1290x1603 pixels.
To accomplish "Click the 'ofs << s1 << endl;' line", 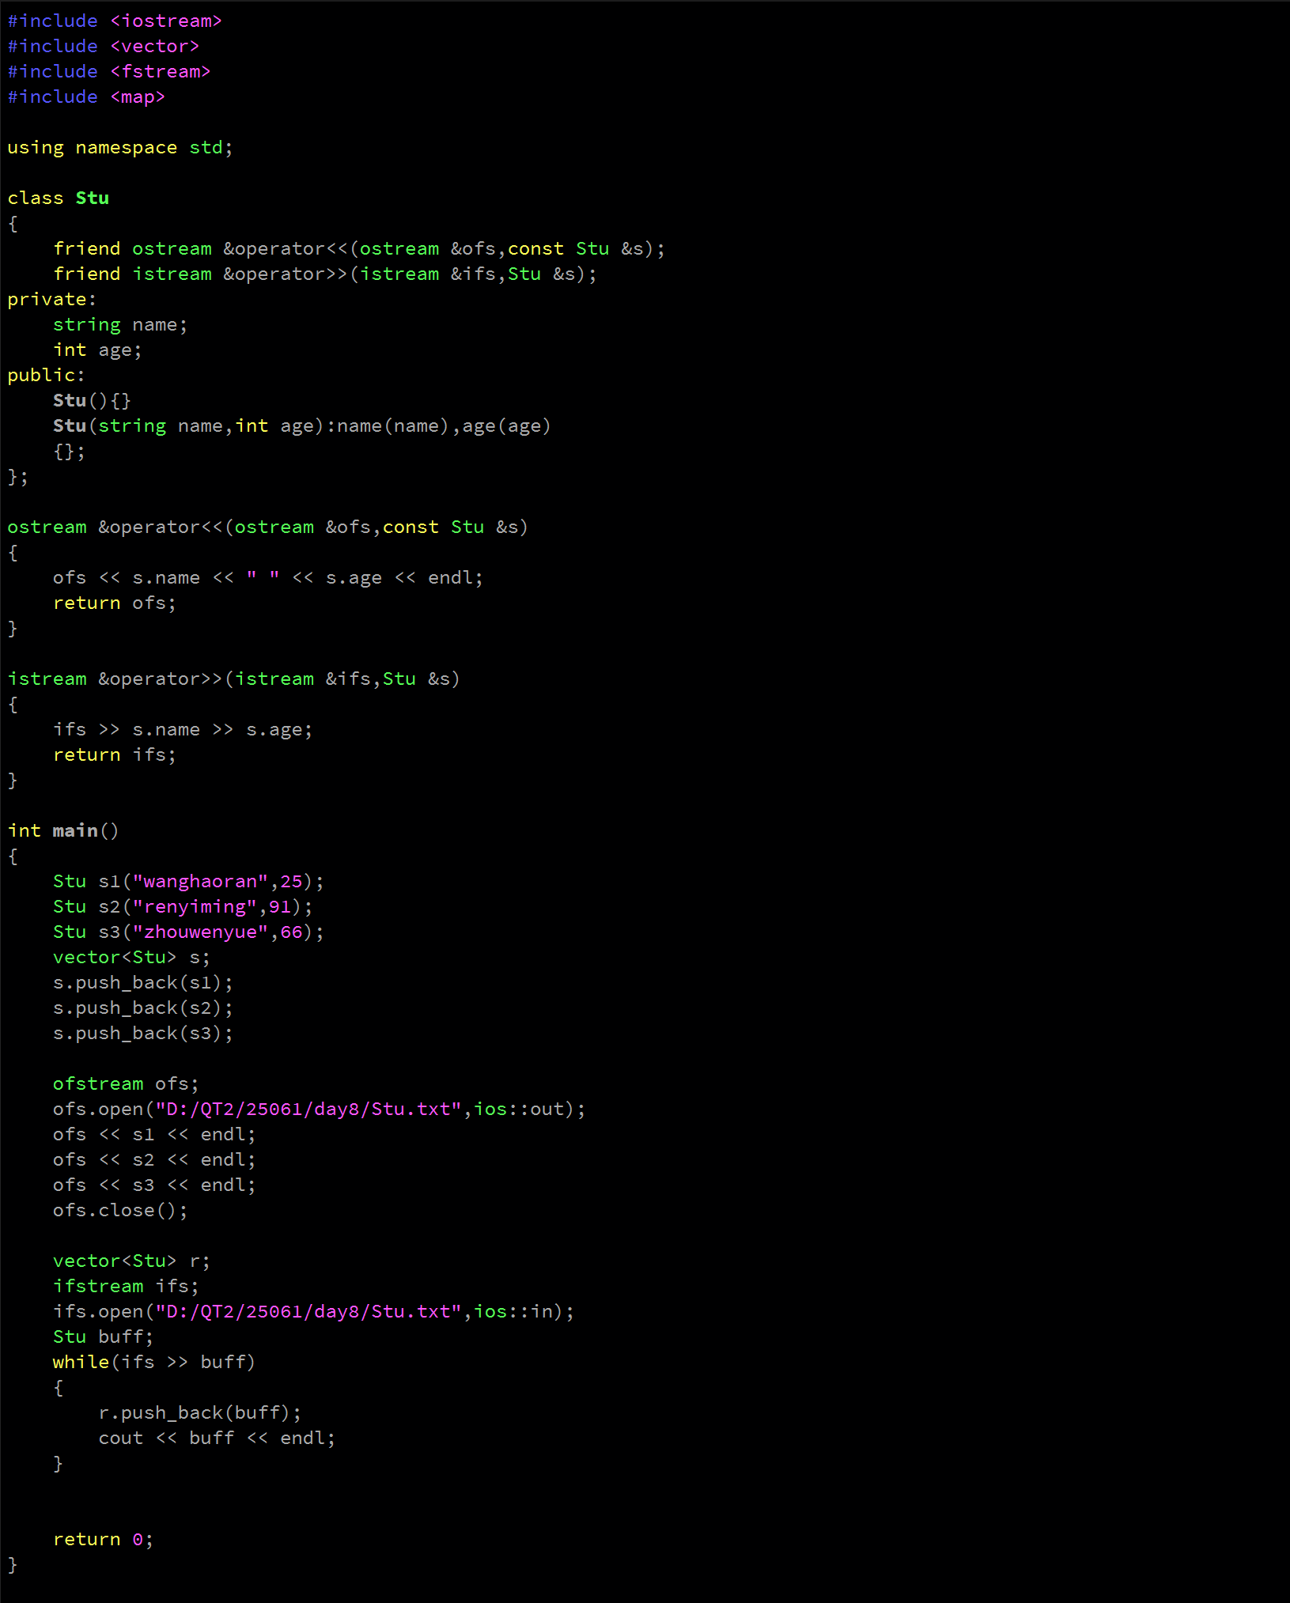I will (x=154, y=1135).
